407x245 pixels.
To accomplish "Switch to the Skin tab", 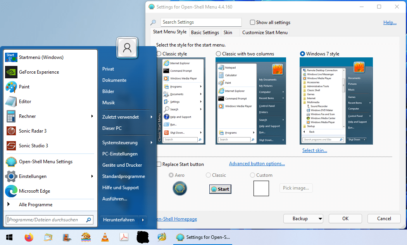I will point(228,33).
